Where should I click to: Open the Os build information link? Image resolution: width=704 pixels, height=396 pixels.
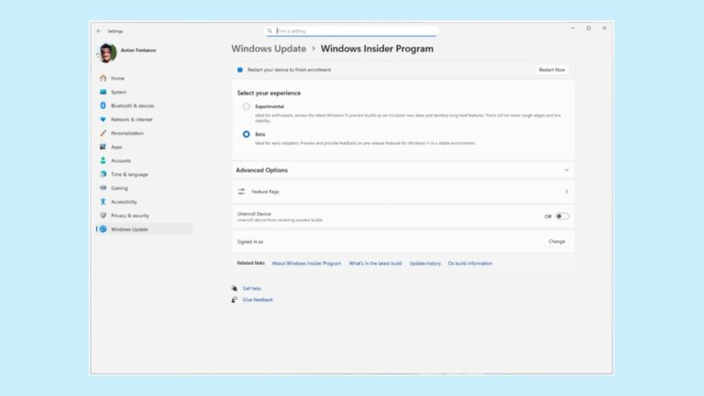tap(470, 264)
